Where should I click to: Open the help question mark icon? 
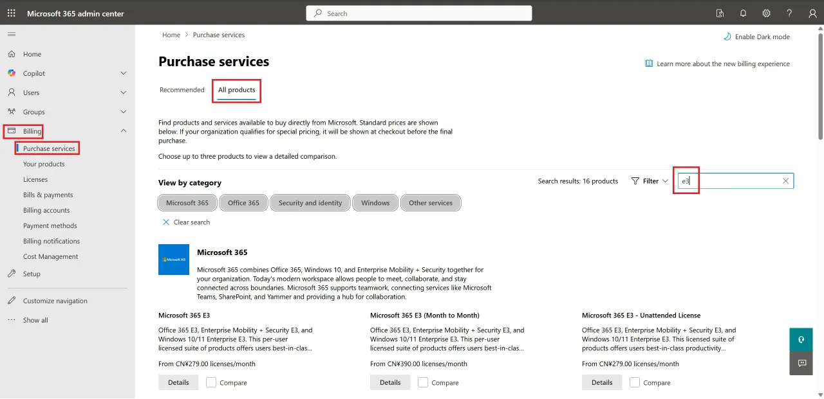[x=789, y=13]
